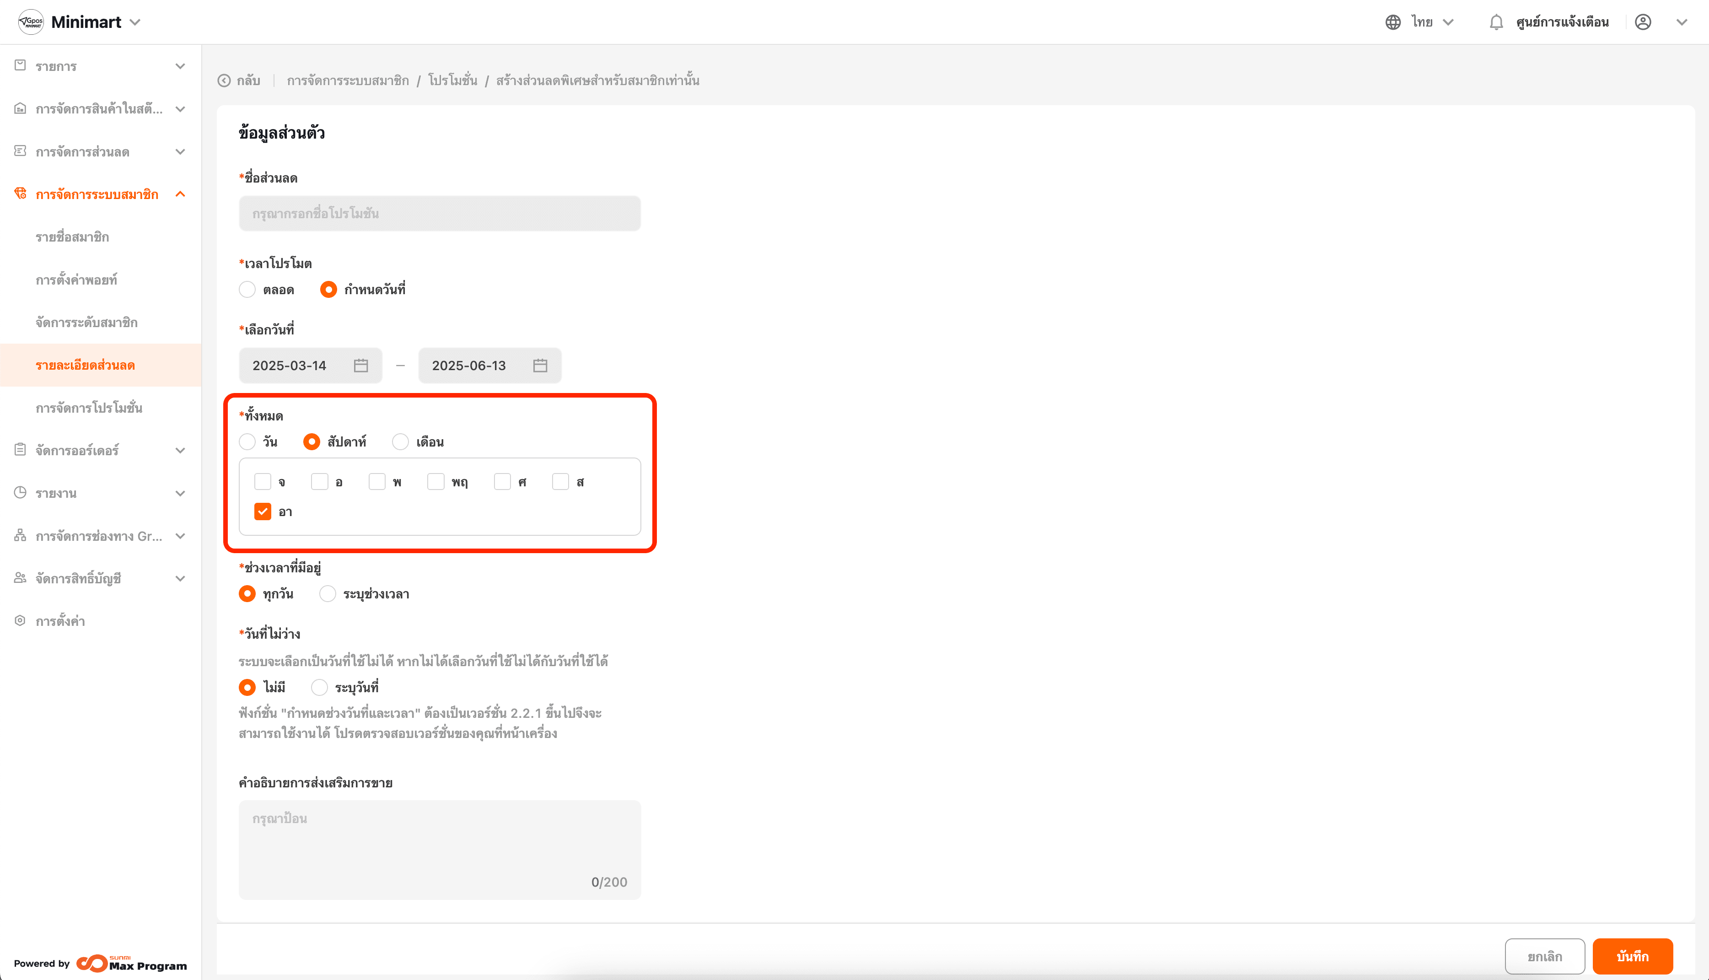Uncheck the อา Sunday checkbox
This screenshot has width=1709, height=980.
coord(263,512)
